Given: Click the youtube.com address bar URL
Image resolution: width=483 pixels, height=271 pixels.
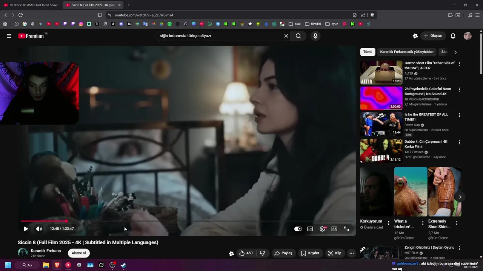Looking at the screenshot, I should 144,15.
